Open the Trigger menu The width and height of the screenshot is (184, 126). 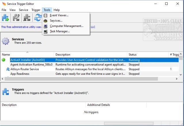point(36,10)
